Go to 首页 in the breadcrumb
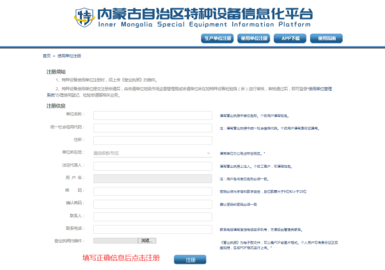This screenshot has width=385, height=270. click(x=47, y=56)
